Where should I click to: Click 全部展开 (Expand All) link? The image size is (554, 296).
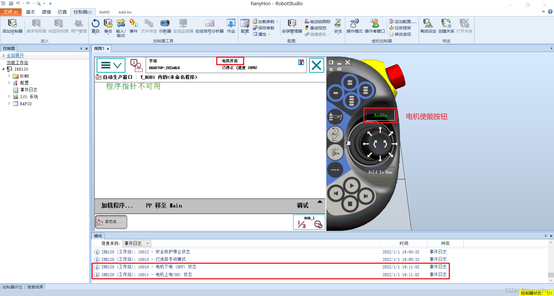click(x=15, y=55)
